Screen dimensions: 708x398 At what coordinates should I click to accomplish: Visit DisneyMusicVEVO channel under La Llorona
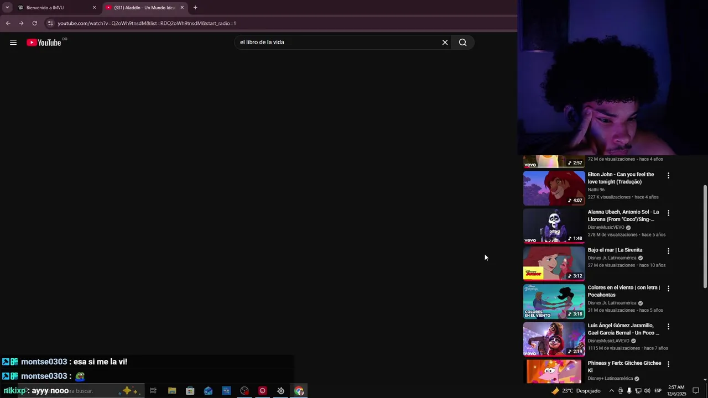coord(606,227)
